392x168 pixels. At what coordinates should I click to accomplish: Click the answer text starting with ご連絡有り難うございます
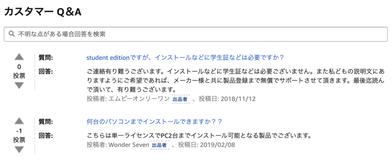click(x=235, y=80)
